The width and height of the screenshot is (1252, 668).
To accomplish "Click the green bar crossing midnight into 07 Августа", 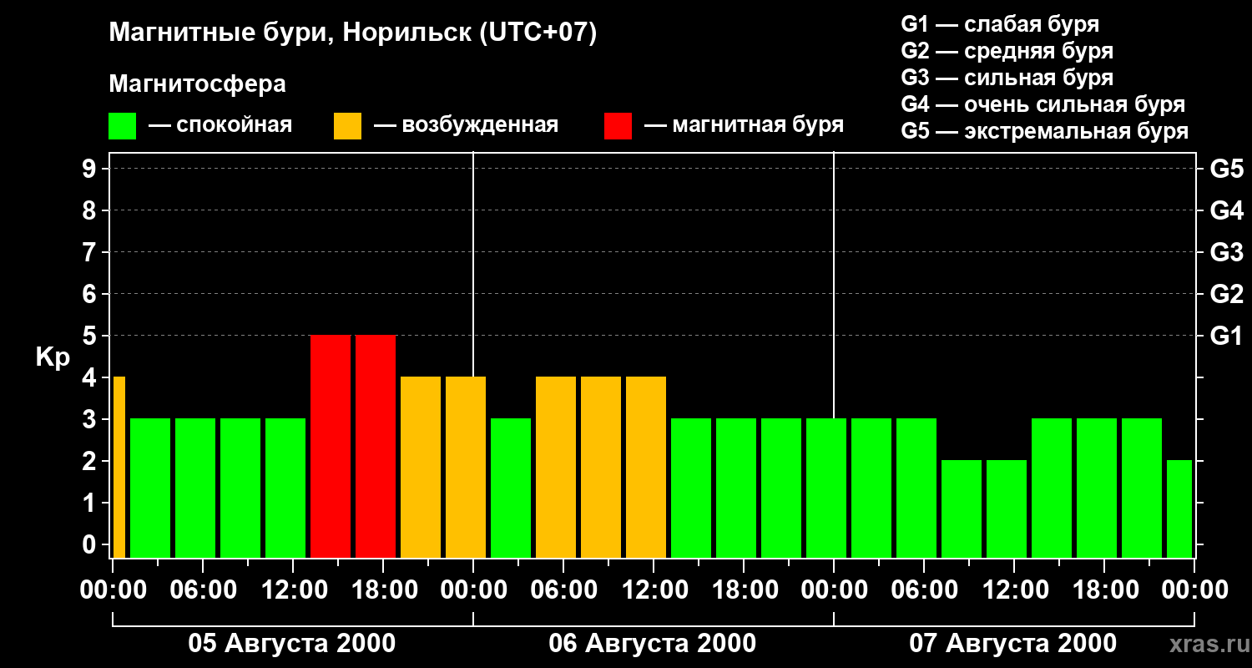I will coord(826,488).
